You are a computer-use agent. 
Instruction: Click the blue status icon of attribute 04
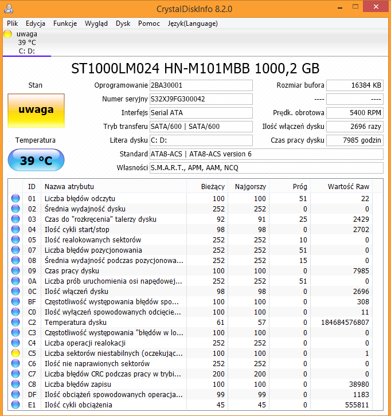coord(15,230)
